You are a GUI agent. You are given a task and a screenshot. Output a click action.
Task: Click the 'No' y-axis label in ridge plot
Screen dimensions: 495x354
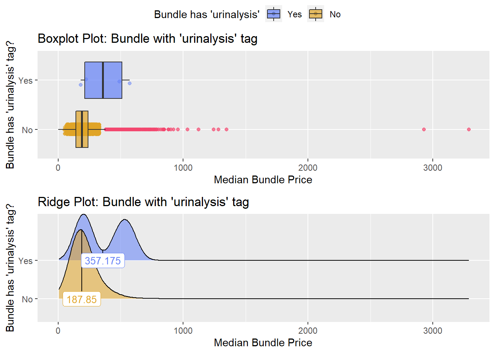[x=27, y=299]
